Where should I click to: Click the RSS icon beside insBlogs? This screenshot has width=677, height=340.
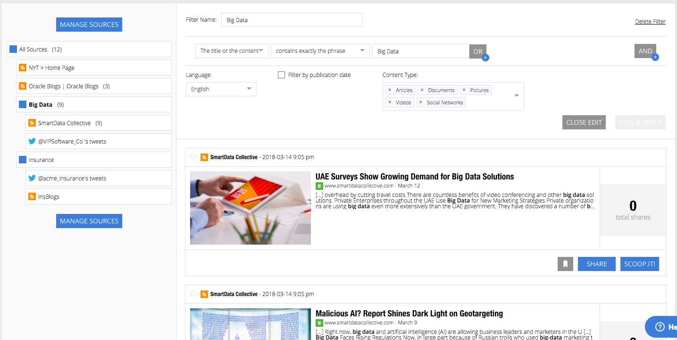pyautogui.click(x=32, y=196)
